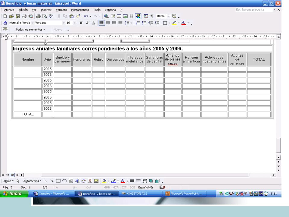
Task: Toggle SOB overtype mode in status bar
Action: click(132, 187)
